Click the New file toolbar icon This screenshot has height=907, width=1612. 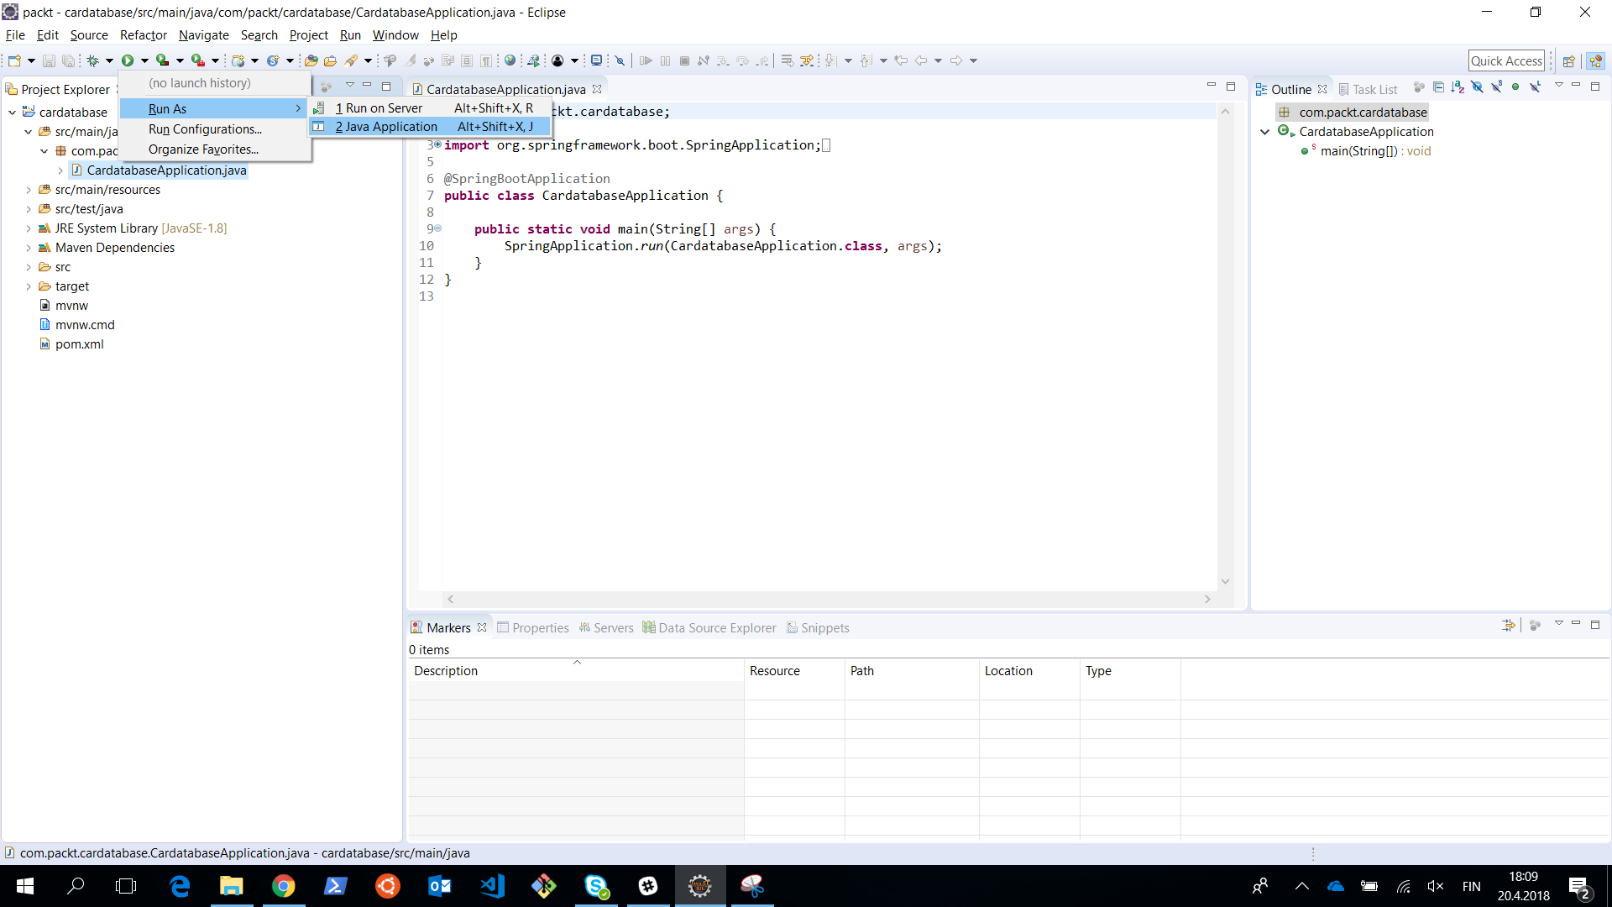pos(14,60)
